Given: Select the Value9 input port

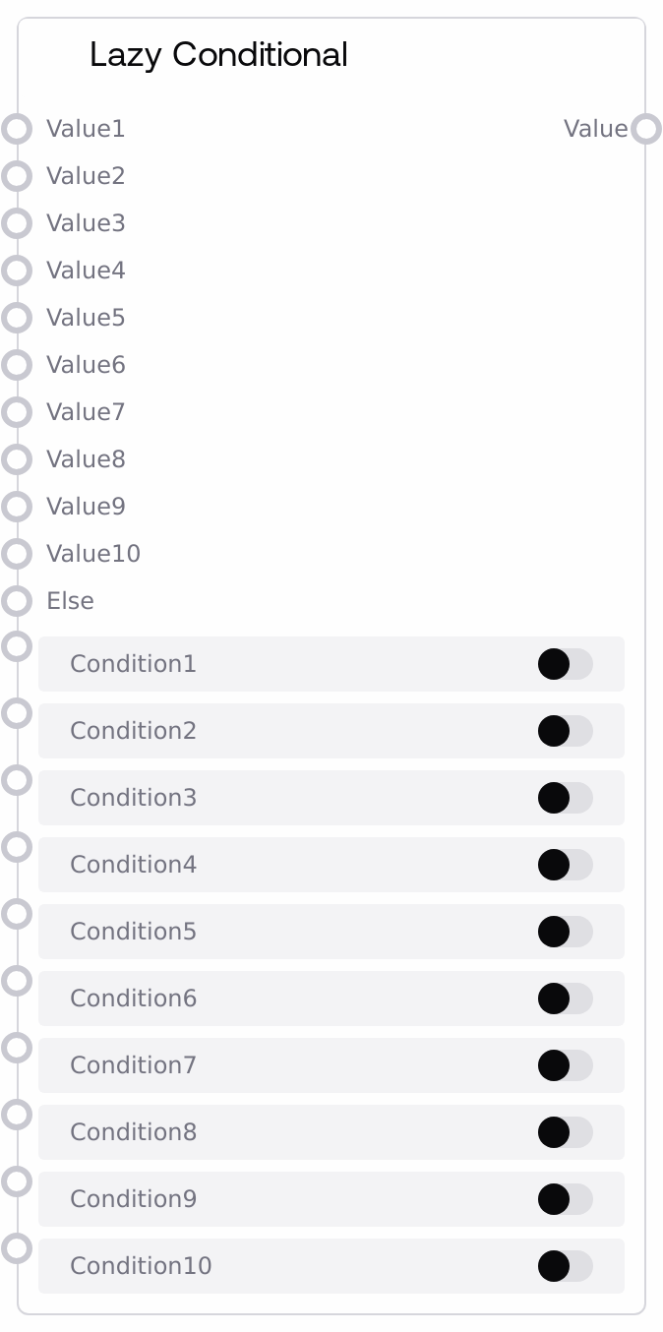Looking at the screenshot, I should click(17, 507).
